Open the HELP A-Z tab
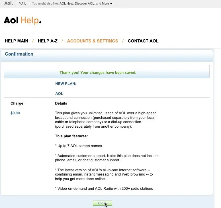The image size is (221, 208). 48,41
